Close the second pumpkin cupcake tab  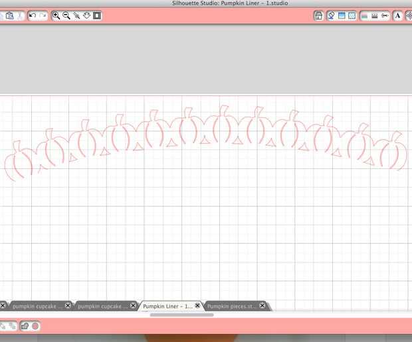(x=133, y=306)
